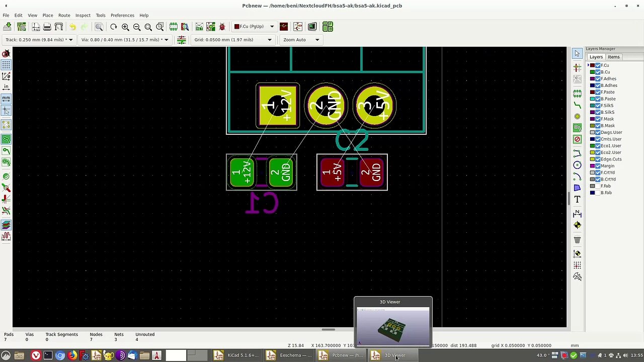Open page settings icon
The image size is (644, 362).
(x=36, y=27)
